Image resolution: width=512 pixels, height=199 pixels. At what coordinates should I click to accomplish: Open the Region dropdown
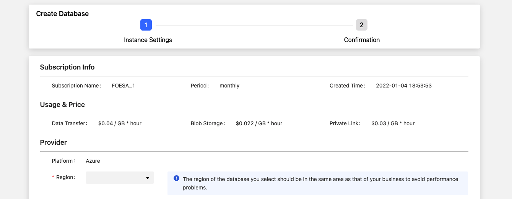point(120,178)
